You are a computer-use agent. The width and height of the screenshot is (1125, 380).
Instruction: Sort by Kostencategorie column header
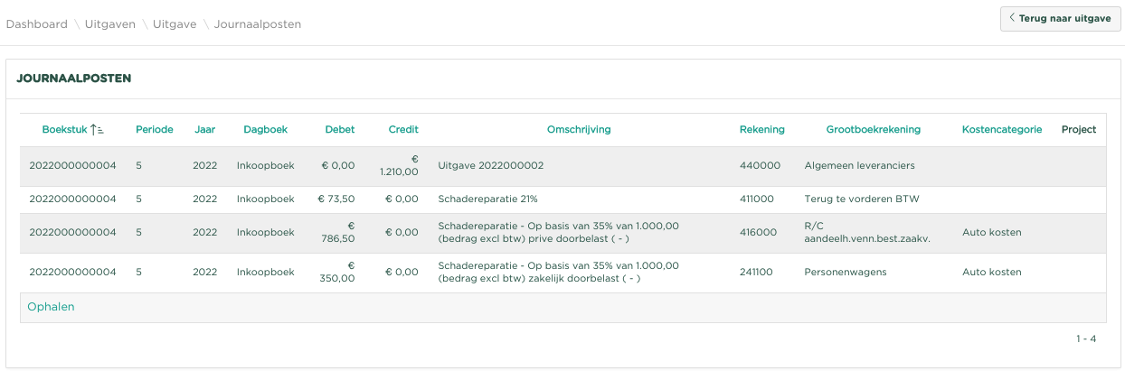1001,130
